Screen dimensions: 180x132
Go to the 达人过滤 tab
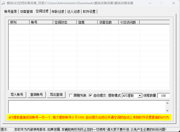pos(73,12)
